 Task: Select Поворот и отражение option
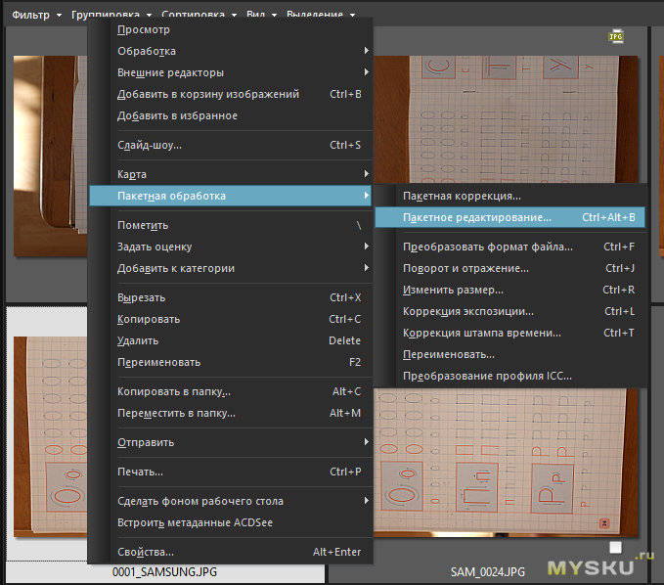[466, 268]
